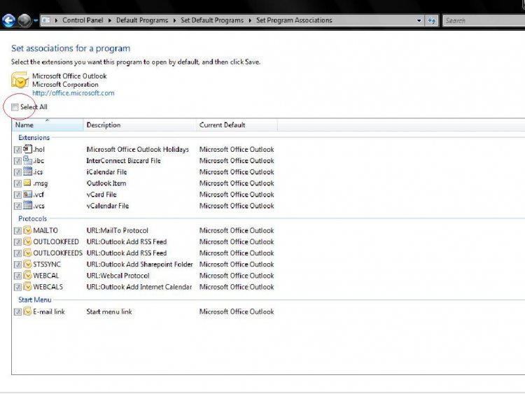525x394 pixels.
Task: Click the Refresh button beside address bar
Action: coord(432,20)
